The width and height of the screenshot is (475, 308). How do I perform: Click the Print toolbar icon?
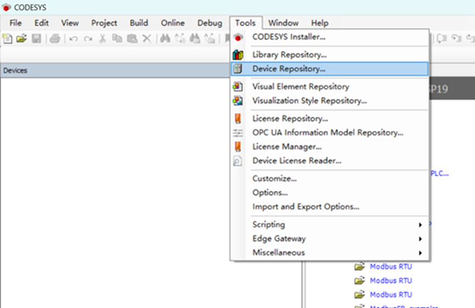55,38
